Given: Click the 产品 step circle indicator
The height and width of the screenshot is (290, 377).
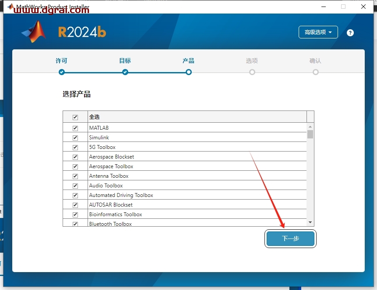Looking at the screenshot, I should (189, 72).
